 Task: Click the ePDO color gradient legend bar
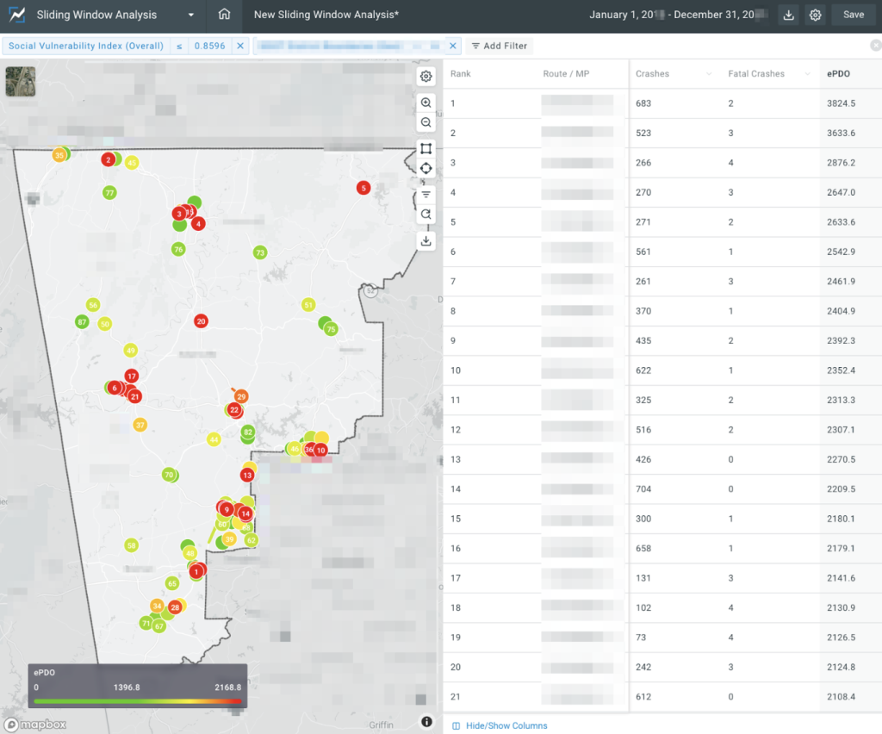tap(138, 701)
